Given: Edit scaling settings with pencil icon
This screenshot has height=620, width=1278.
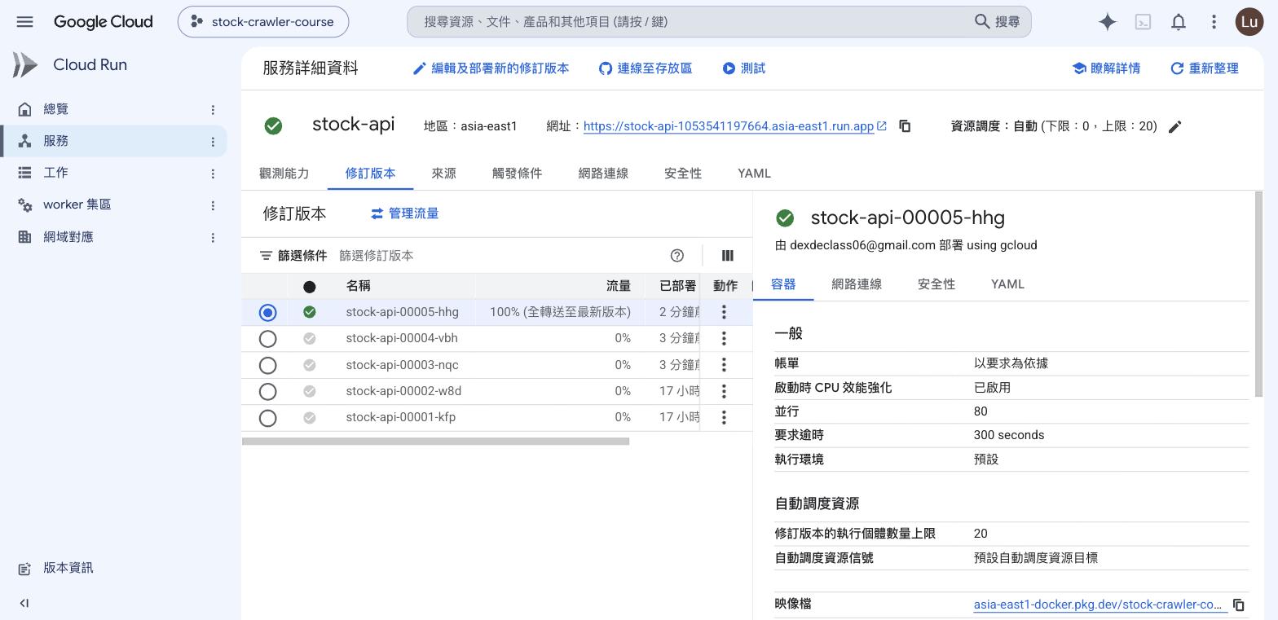Looking at the screenshot, I should point(1174,126).
